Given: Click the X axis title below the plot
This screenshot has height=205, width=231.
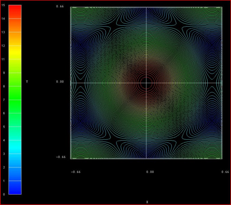Looking at the screenshot, I should coord(147,202).
